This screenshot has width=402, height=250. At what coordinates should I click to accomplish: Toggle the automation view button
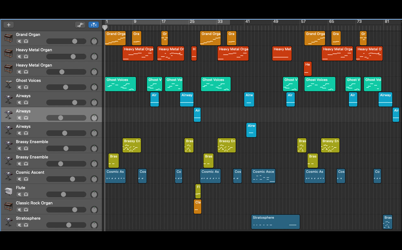coord(80,25)
